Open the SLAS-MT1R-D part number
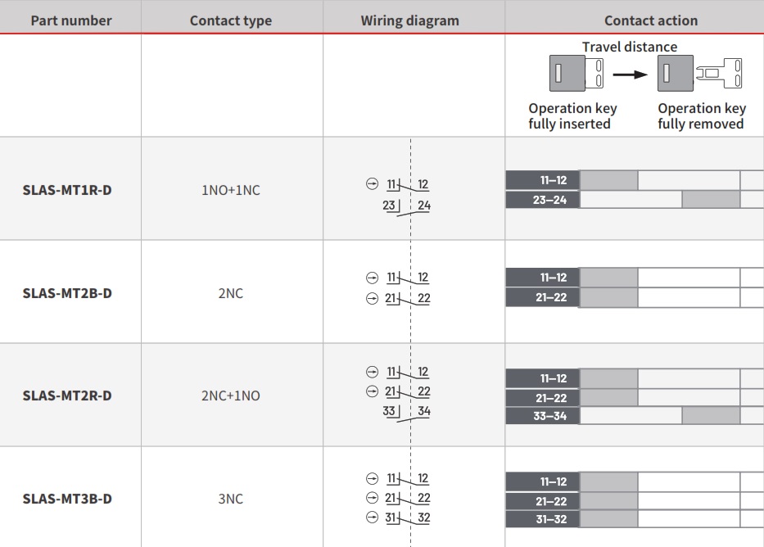Image resolution: width=764 pixels, height=547 pixels. (67, 190)
